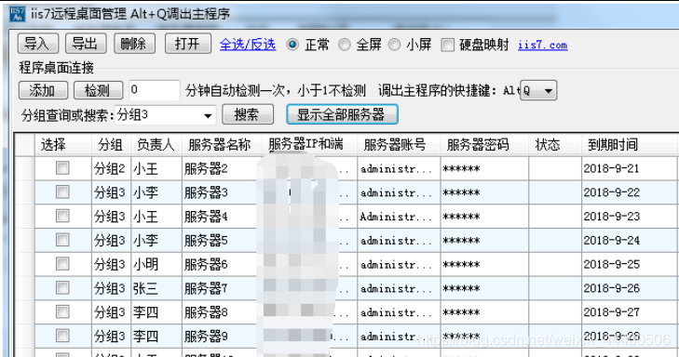This screenshot has height=357, width=679.
Task: Click the 导入 import button
Action: 38,44
